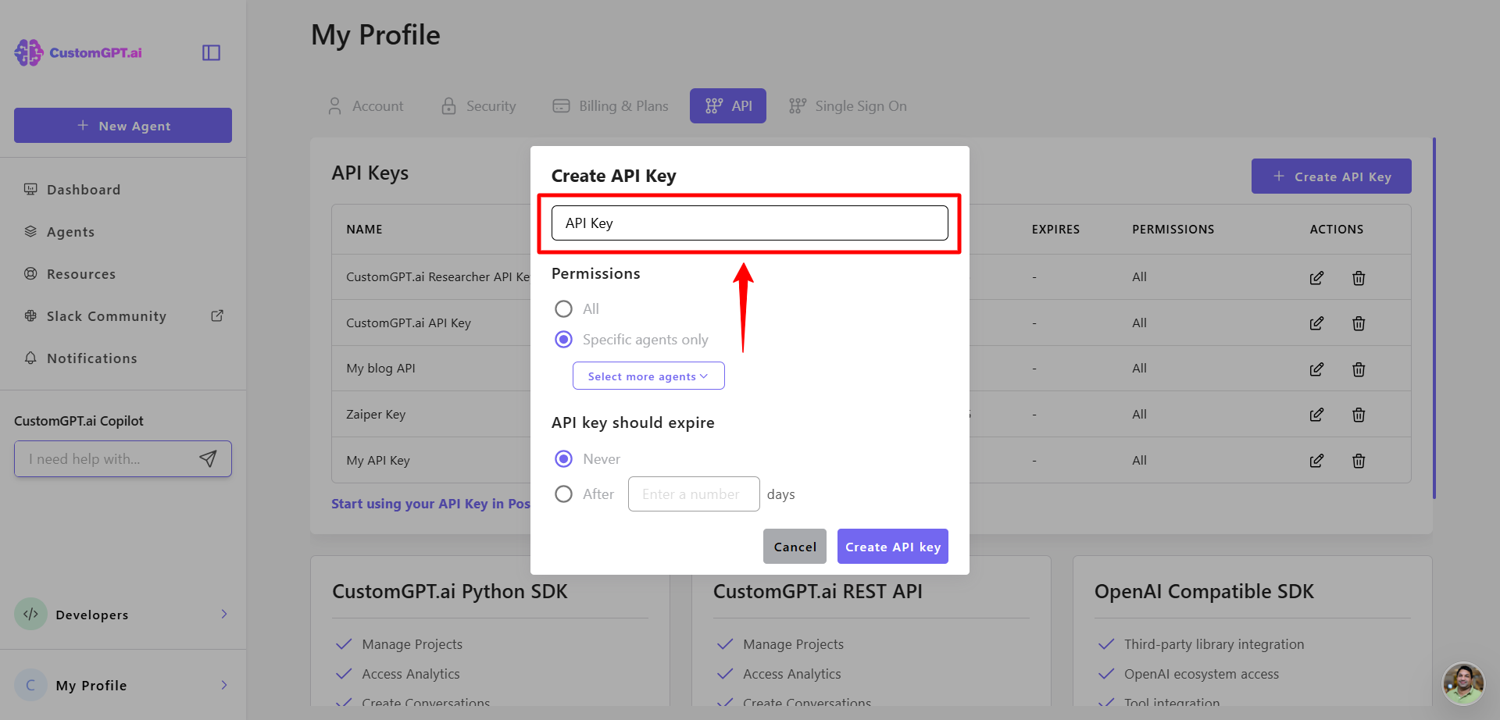Edit the CustomGPT.ai Researcher API Key
Viewport: 1500px width, 720px height.
(x=1316, y=277)
